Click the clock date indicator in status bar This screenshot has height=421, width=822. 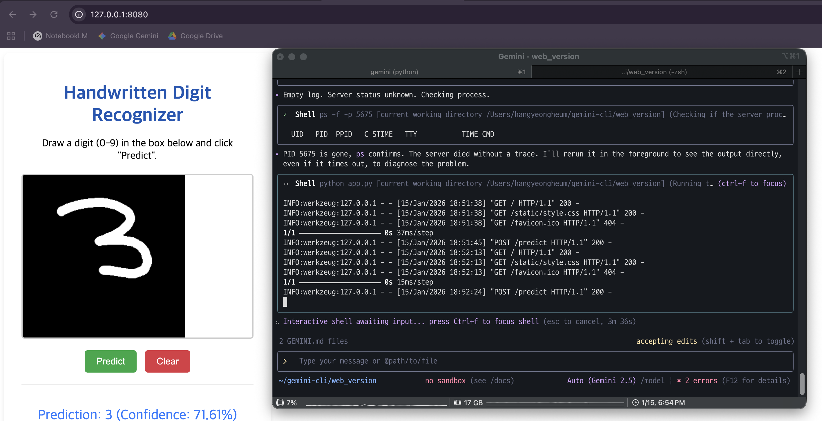coord(659,402)
